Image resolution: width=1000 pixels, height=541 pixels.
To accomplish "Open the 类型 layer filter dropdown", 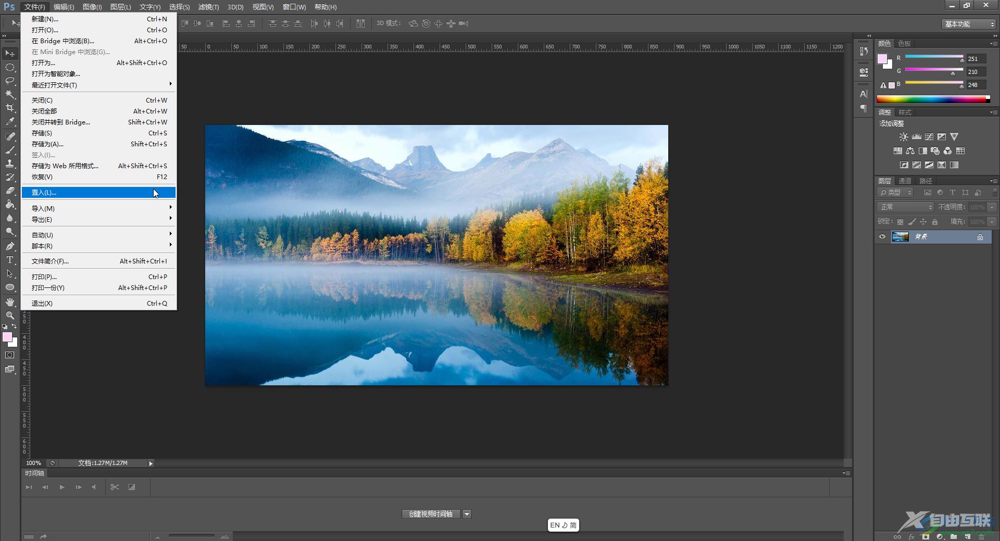I will pos(895,193).
